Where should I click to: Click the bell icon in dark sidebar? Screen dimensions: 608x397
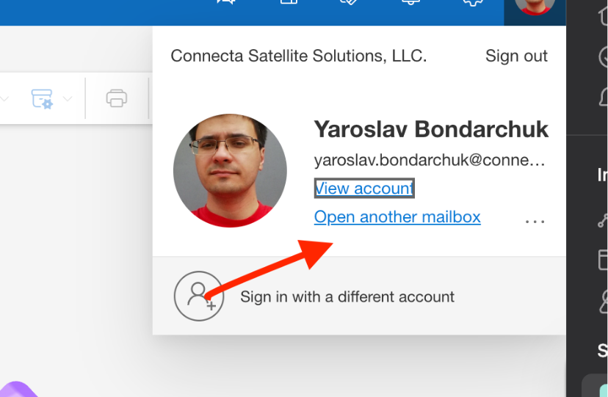click(x=603, y=97)
